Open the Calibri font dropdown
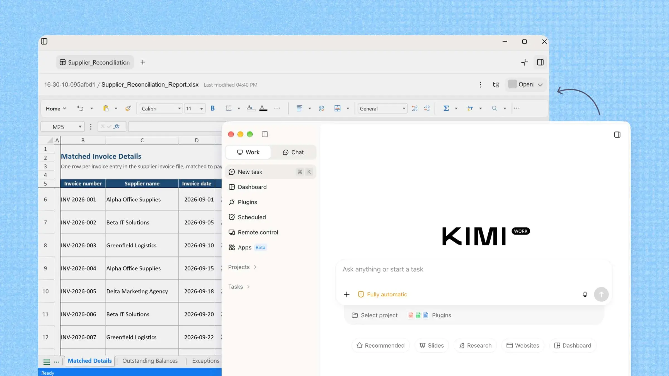Viewport: 669px width, 376px height. (x=161, y=109)
